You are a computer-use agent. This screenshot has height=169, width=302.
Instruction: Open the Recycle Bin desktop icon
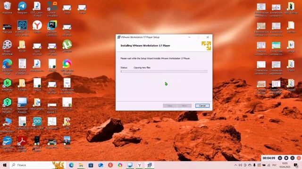point(7,8)
